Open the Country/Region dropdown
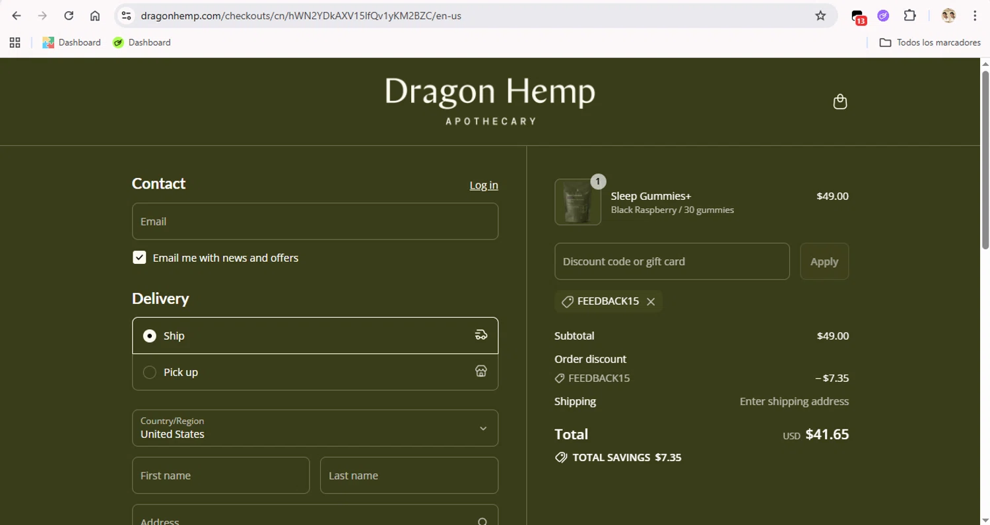The width and height of the screenshot is (990, 525). click(315, 428)
